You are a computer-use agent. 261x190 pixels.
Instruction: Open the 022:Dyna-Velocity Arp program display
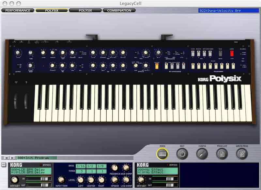[229, 10]
